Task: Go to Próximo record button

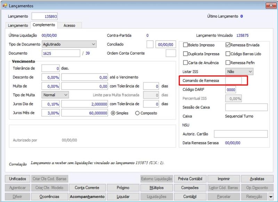Action: click(x=123, y=188)
